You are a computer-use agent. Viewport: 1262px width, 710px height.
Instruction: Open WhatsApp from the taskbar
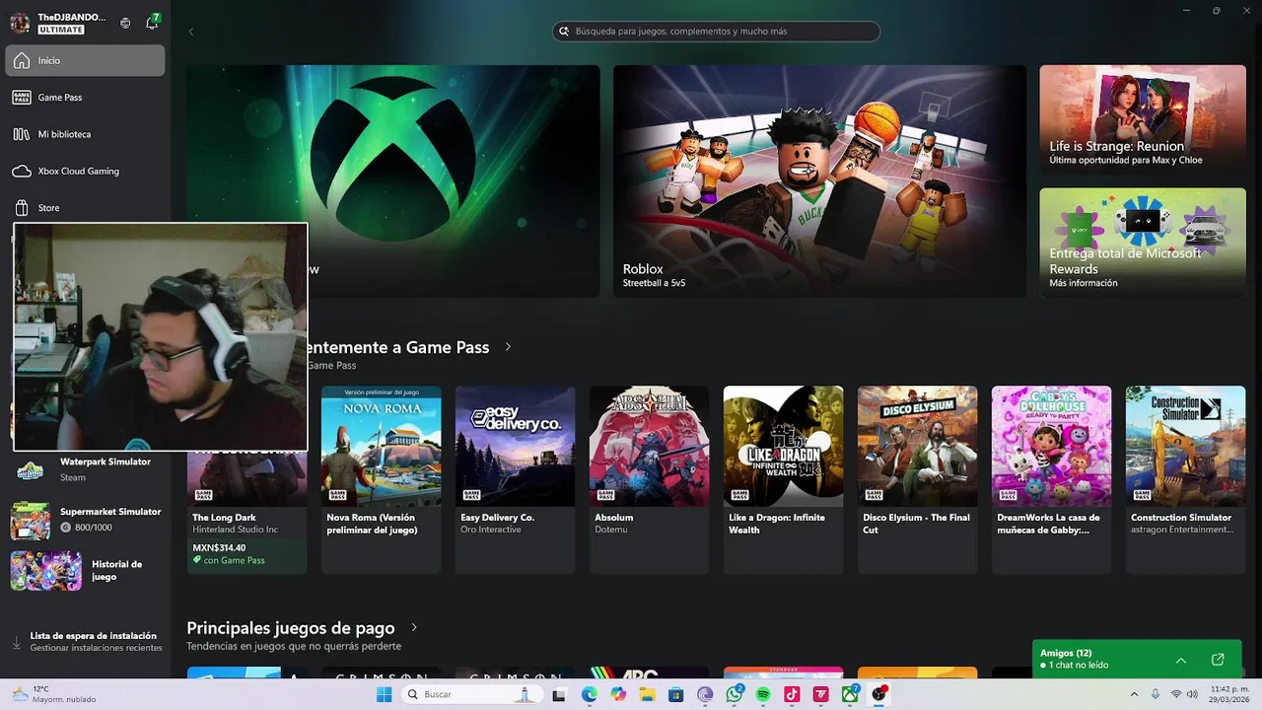click(x=735, y=694)
